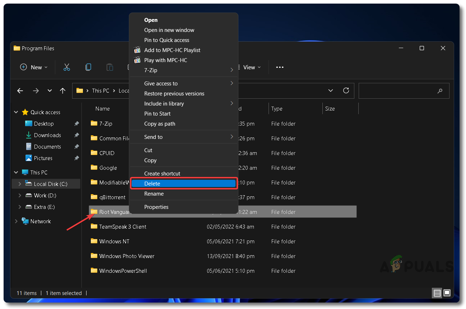The height and width of the screenshot is (309, 466).
Task: Click the Copy icon in toolbar
Action: pyautogui.click(x=88, y=67)
